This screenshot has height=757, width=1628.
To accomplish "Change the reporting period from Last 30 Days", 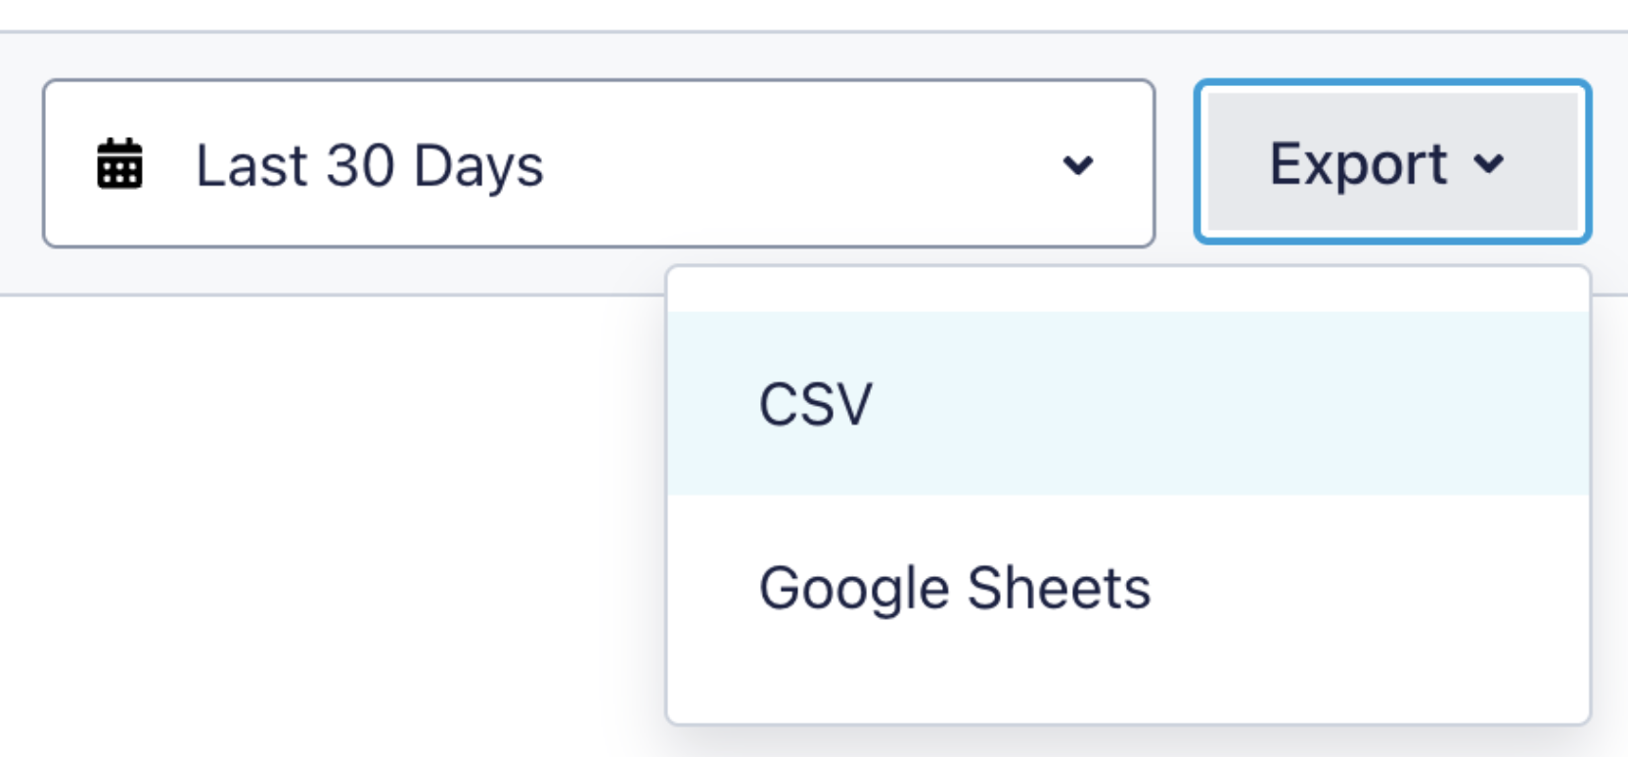I will coord(598,163).
